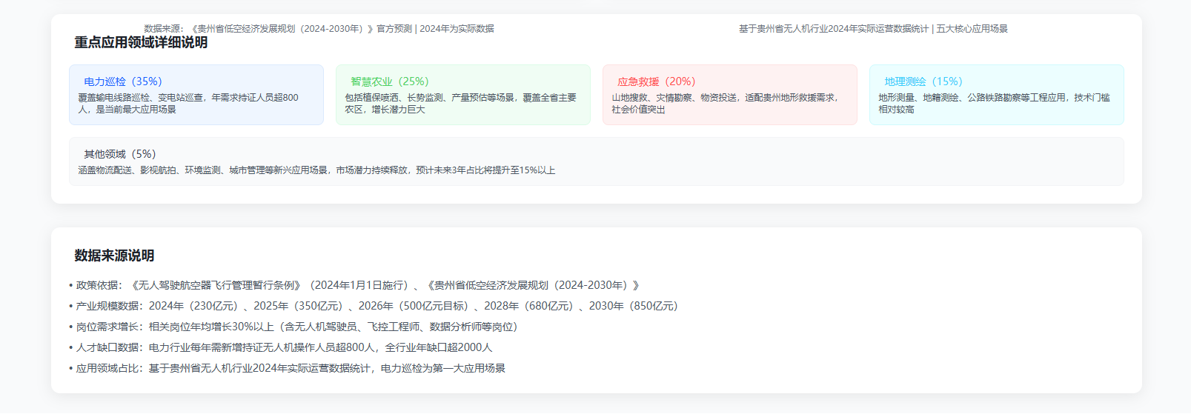1191x414 pixels.
Task: Click the 政策依据 bullet line
Action: (357, 285)
